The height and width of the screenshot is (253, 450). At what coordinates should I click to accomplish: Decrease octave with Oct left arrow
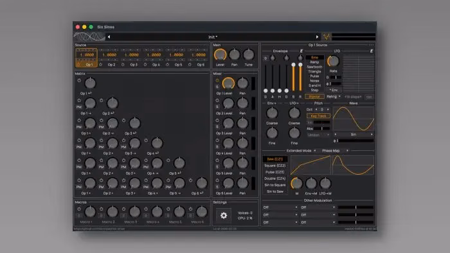316,109
